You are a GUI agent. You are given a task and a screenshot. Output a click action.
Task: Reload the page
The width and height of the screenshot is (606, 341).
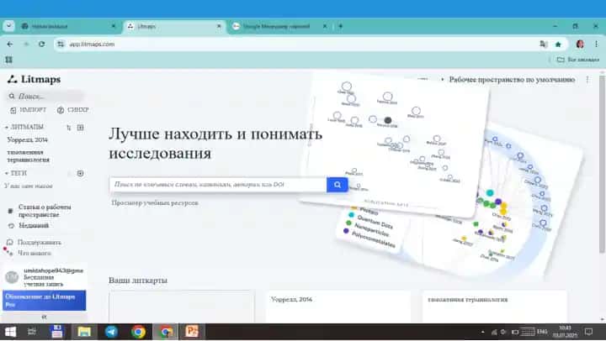pyautogui.click(x=42, y=44)
